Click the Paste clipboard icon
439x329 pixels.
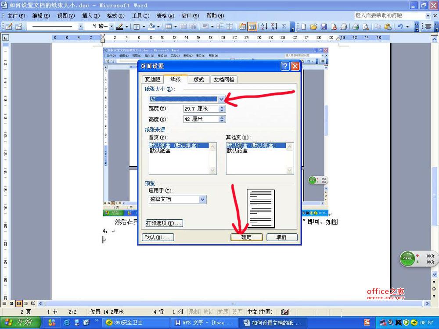coord(388,27)
